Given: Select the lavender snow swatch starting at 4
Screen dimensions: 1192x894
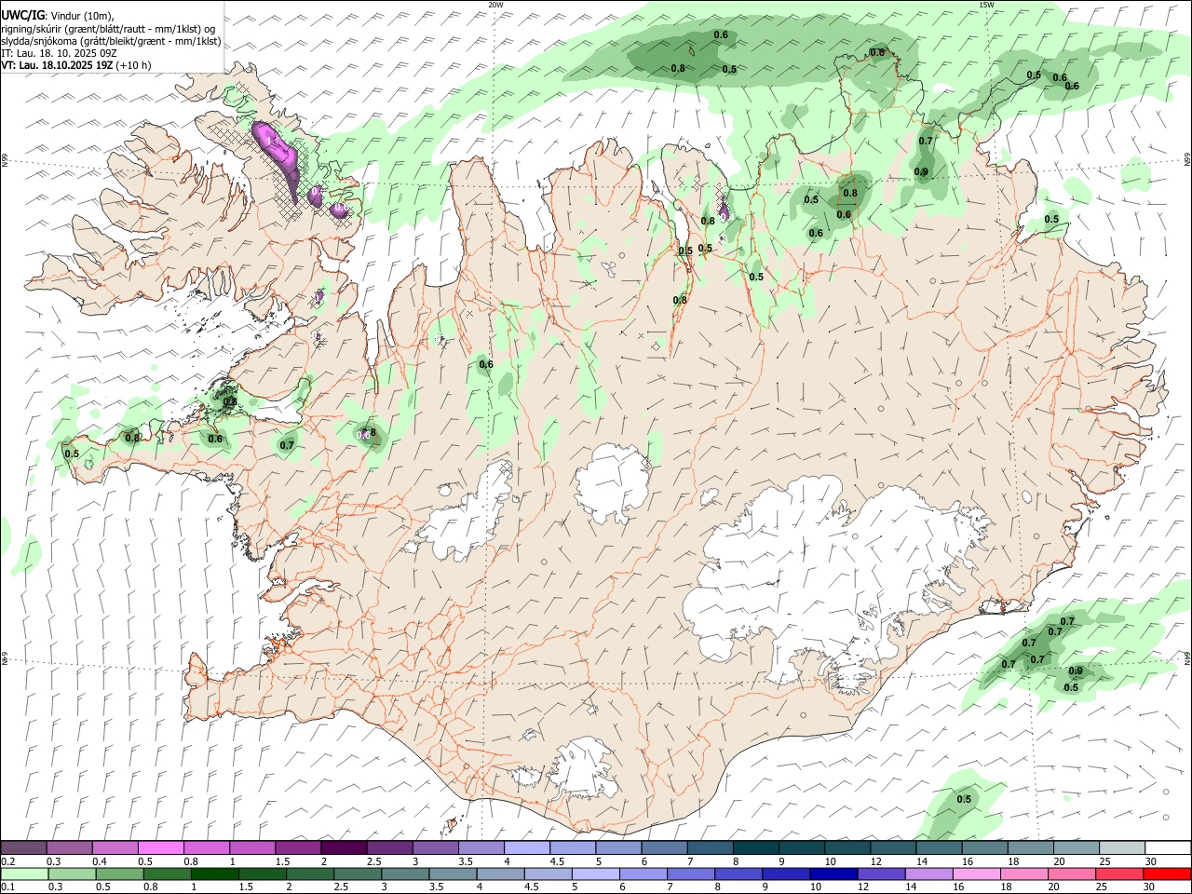Looking at the screenshot, I should pos(527,847).
